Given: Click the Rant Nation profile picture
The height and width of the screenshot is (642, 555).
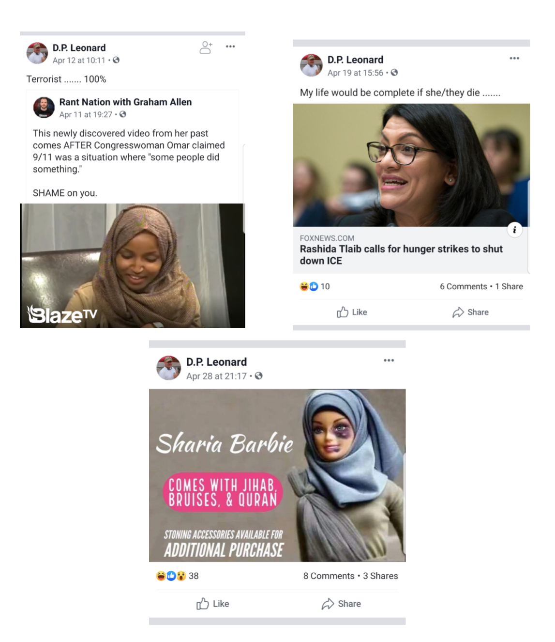Looking at the screenshot, I should [44, 108].
